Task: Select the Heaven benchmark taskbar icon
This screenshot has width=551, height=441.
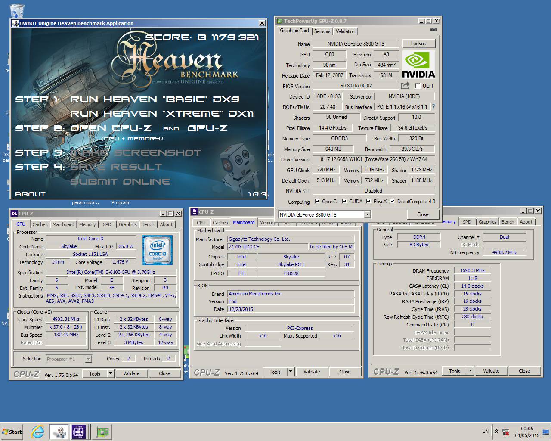Action: 59,432
